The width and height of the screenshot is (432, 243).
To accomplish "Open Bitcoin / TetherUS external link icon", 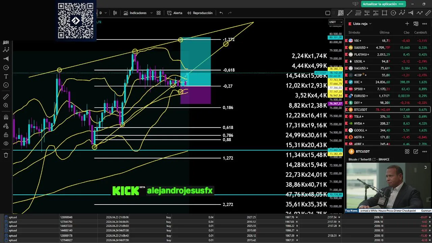I will pos(374,159).
